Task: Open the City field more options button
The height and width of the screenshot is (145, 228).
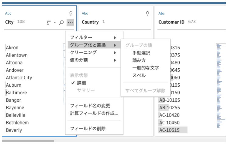Action: [x=70, y=23]
